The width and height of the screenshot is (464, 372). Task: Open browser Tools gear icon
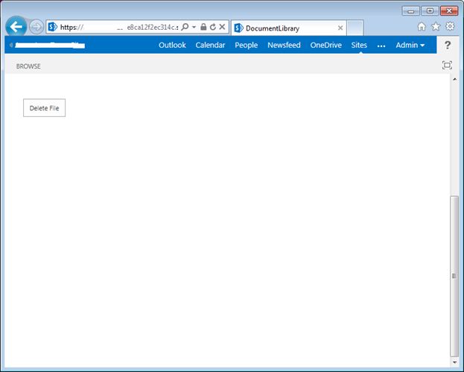450,26
